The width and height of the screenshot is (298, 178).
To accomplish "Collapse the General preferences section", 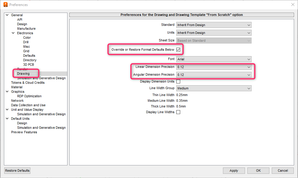I will pyautogui.click(x=7, y=15).
